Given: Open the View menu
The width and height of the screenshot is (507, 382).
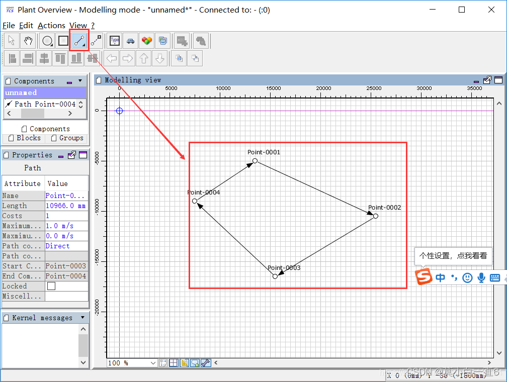Looking at the screenshot, I should click(78, 25).
